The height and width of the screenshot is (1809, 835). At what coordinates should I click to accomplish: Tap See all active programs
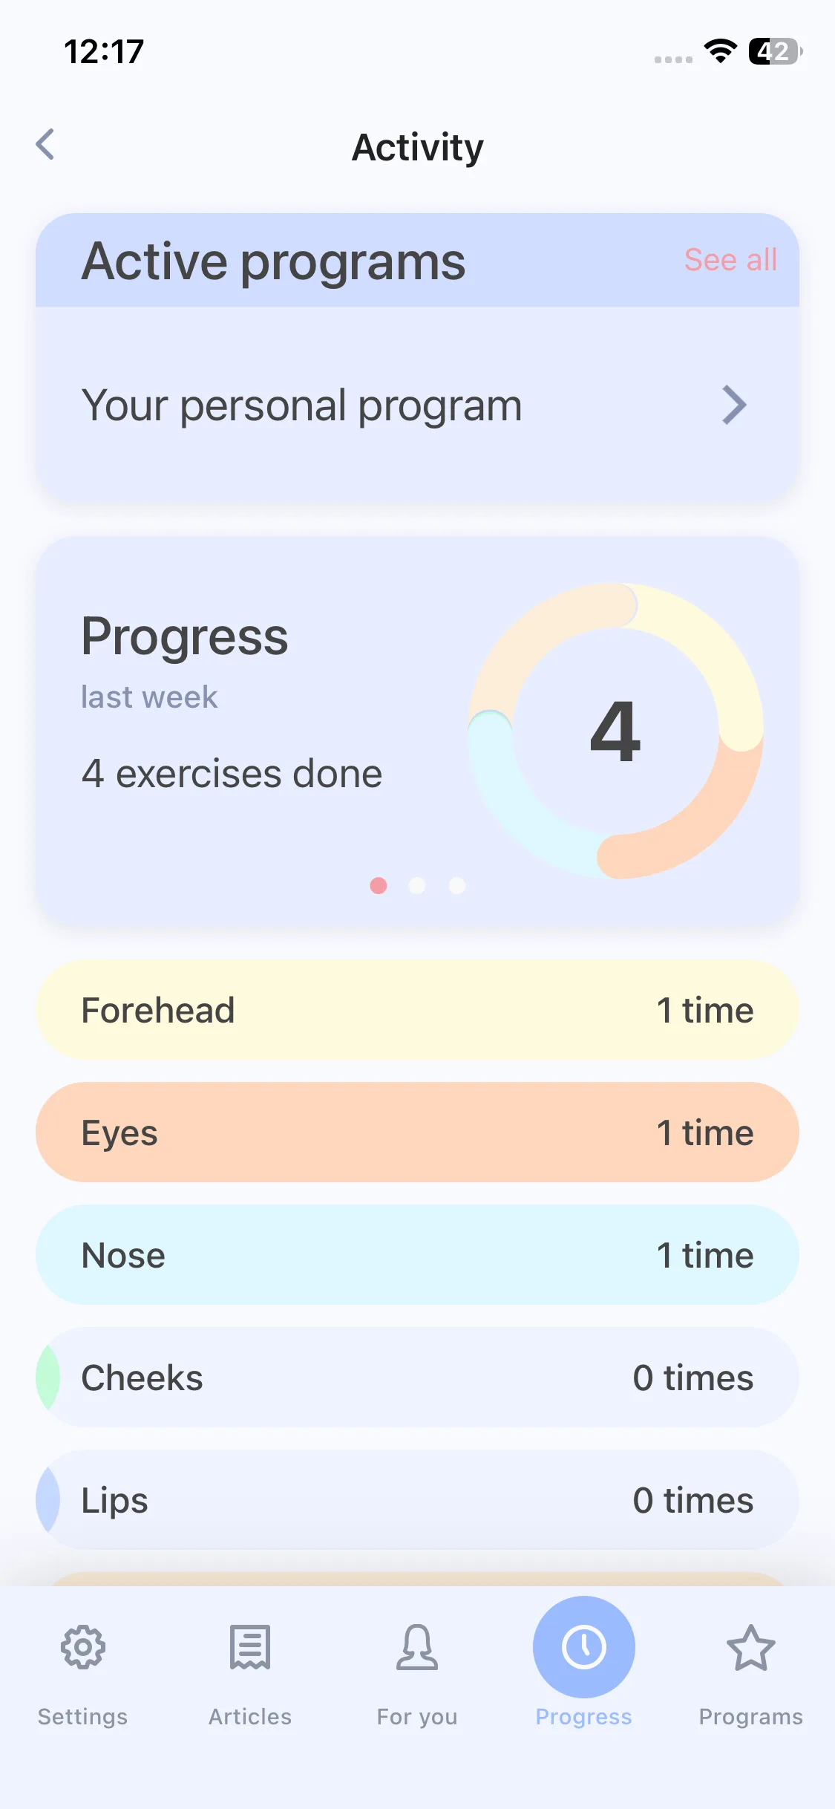[x=730, y=260]
